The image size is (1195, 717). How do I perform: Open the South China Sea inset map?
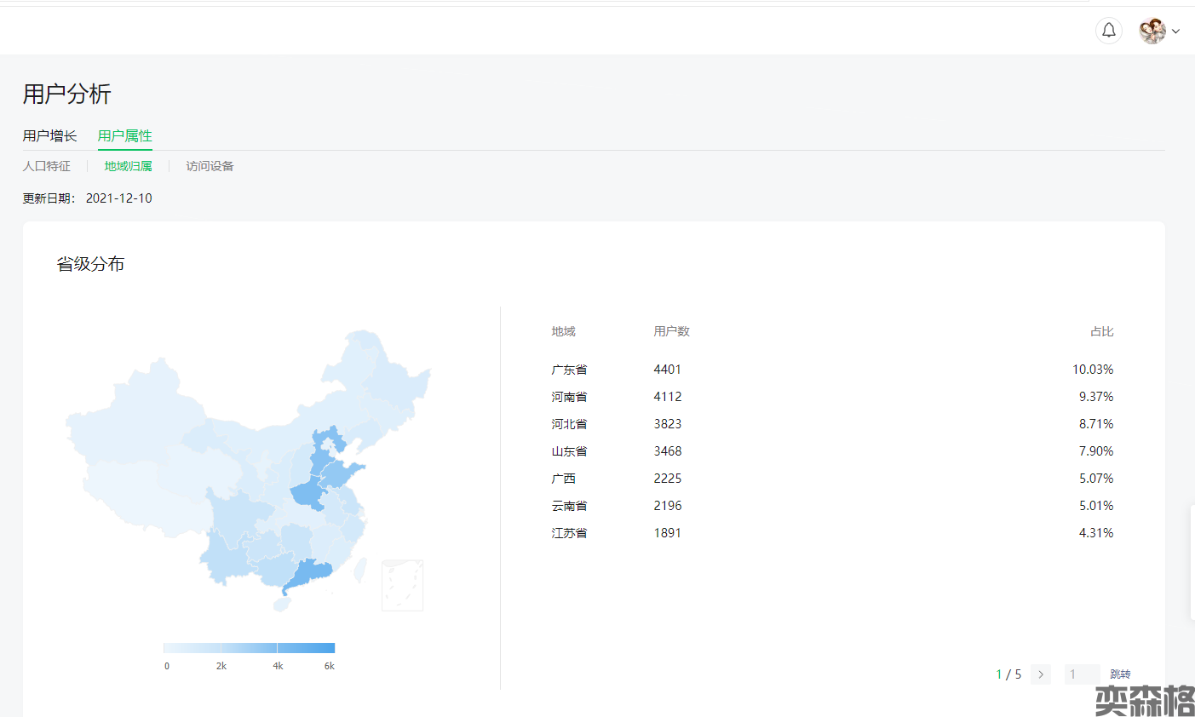[x=402, y=585]
